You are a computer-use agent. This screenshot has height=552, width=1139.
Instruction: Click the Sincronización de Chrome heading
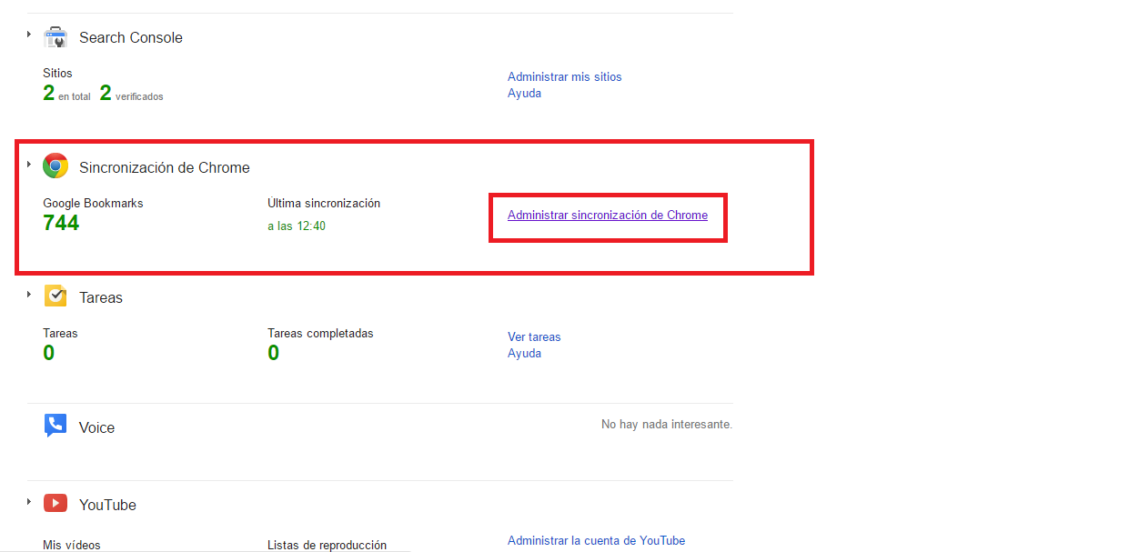click(x=165, y=167)
